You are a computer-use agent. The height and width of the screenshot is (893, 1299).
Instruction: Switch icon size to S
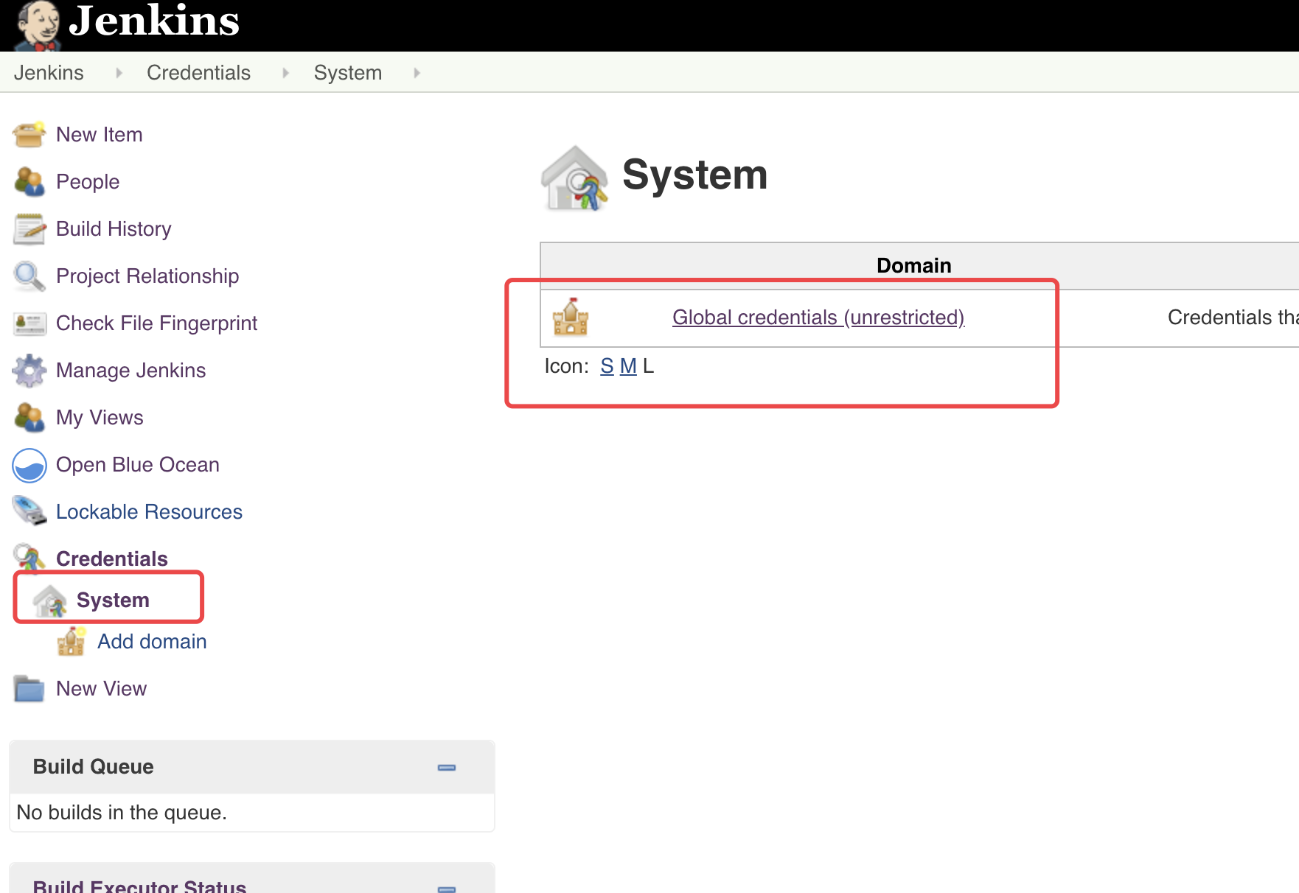pos(607,366)
